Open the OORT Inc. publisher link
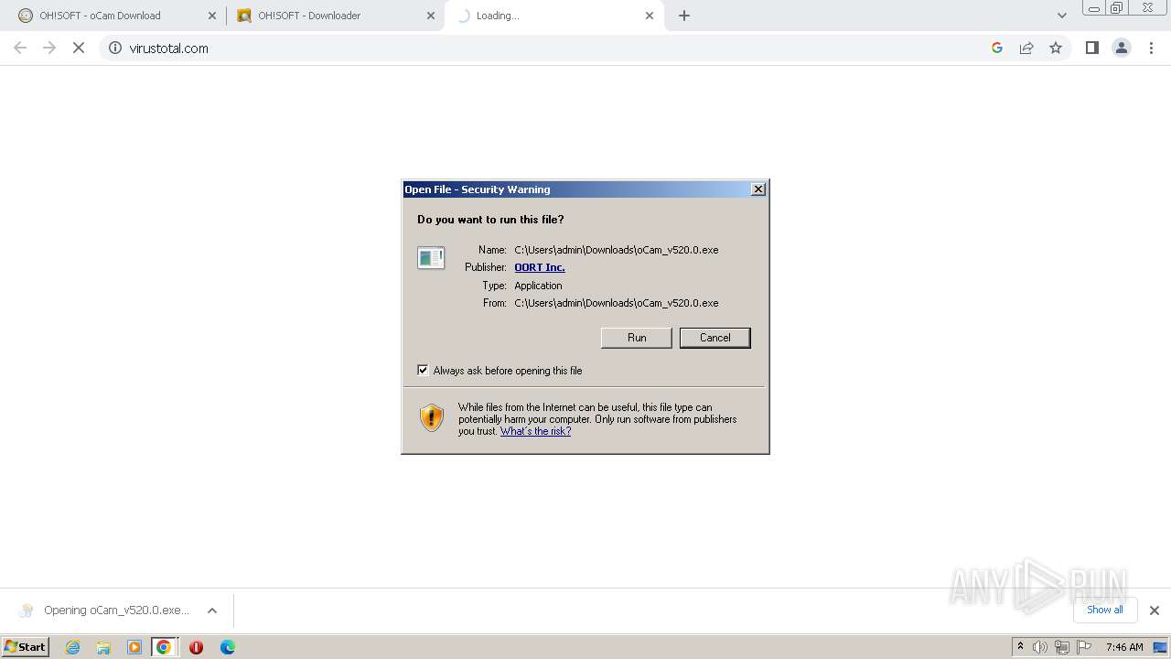 [540, 267]
